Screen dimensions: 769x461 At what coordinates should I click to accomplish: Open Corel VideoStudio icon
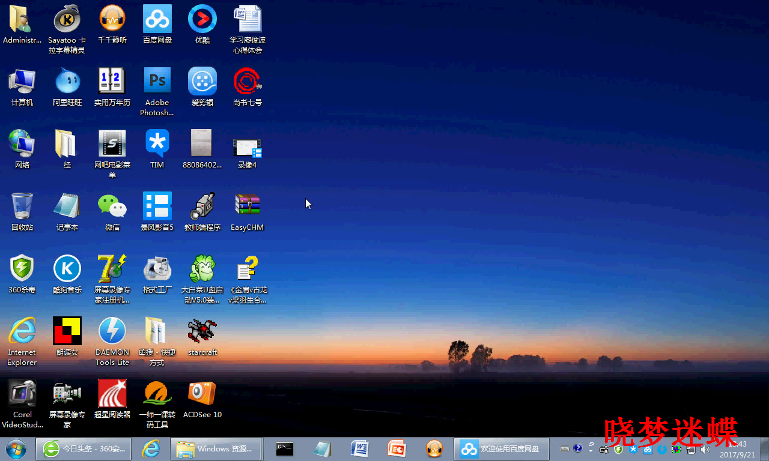22,404
